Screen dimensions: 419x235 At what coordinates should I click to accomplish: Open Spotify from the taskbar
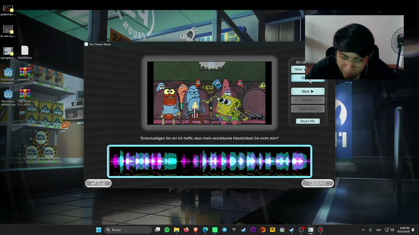coord(167,230)
